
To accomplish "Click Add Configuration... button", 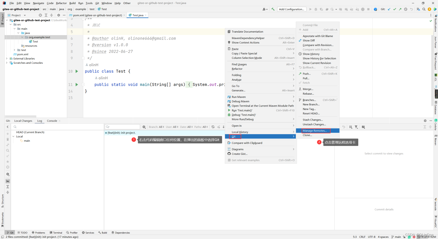I will click(x=292, y=9).
